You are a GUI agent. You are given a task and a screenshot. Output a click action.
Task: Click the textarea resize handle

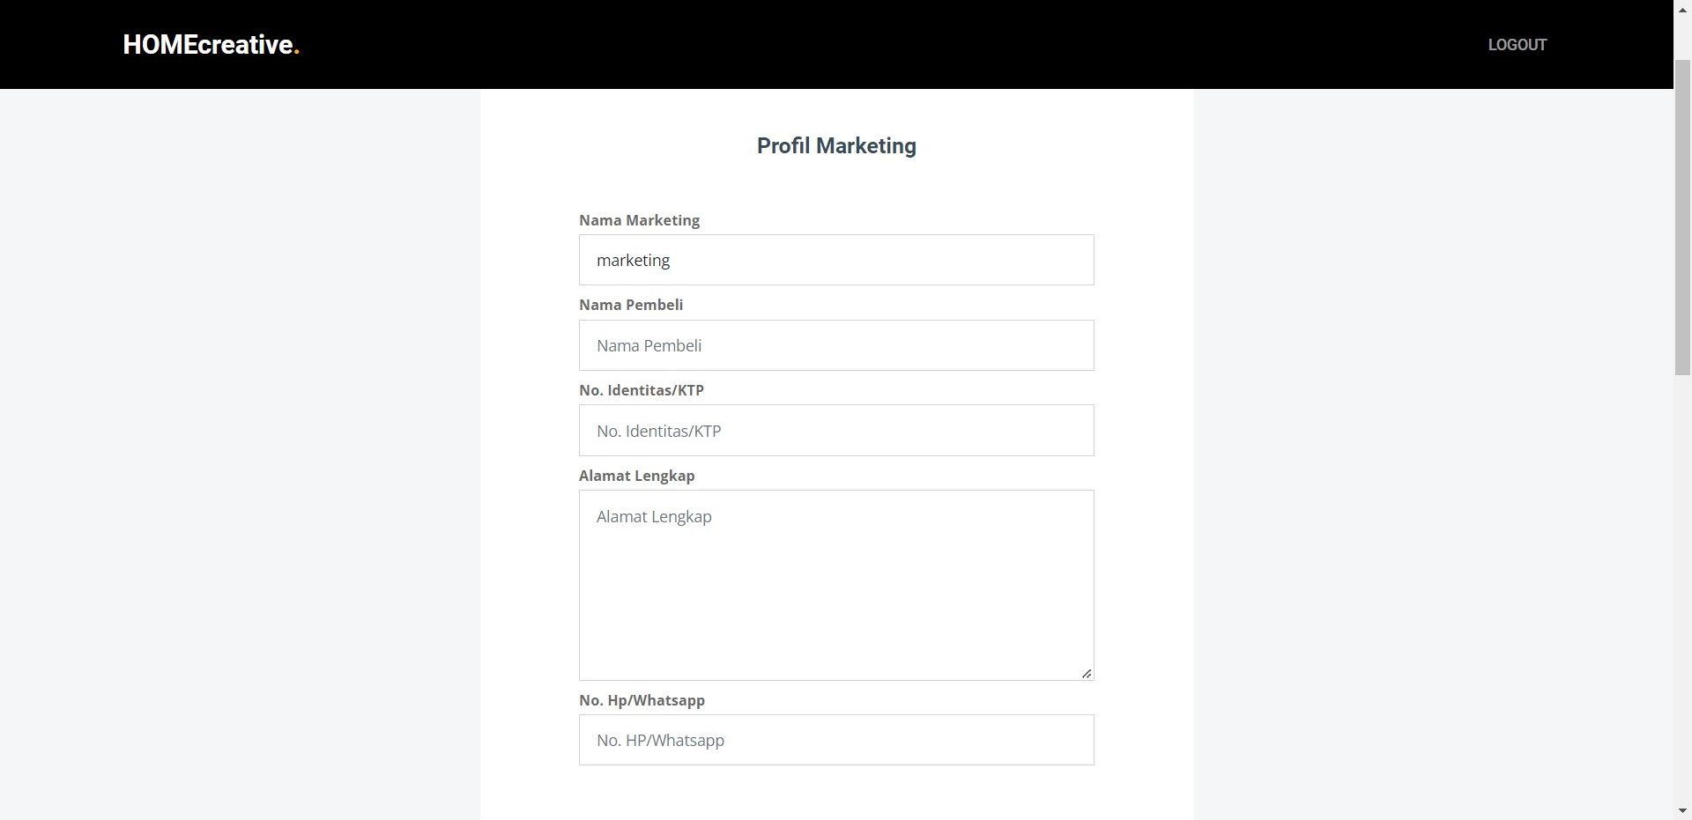coord(1087,673)
